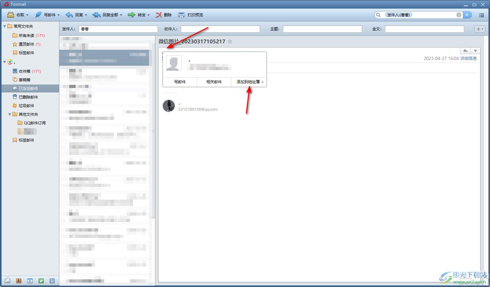This screenshot has height=287, width=490.
Task: Collapse the mail account tree node
Action: pyautogui.click(x=4, y=62)
